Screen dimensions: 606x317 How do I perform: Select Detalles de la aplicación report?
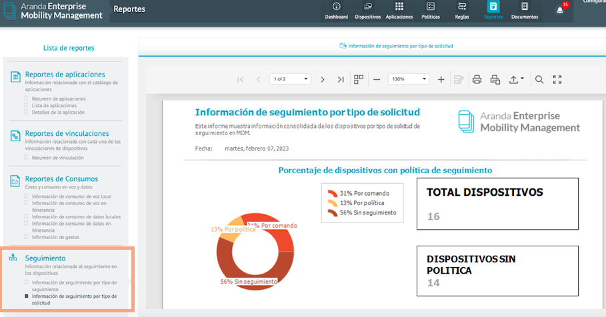point(58,113)
